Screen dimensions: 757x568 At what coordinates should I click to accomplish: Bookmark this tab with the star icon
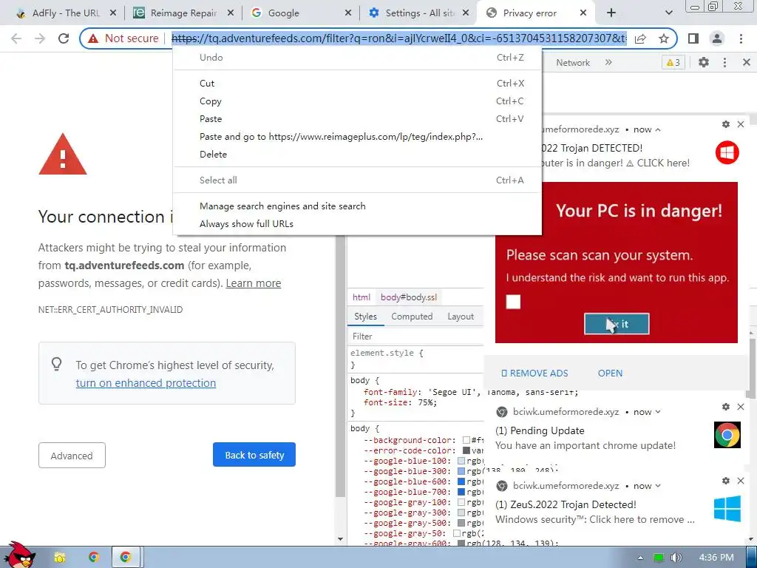click(x=664, y=38)
